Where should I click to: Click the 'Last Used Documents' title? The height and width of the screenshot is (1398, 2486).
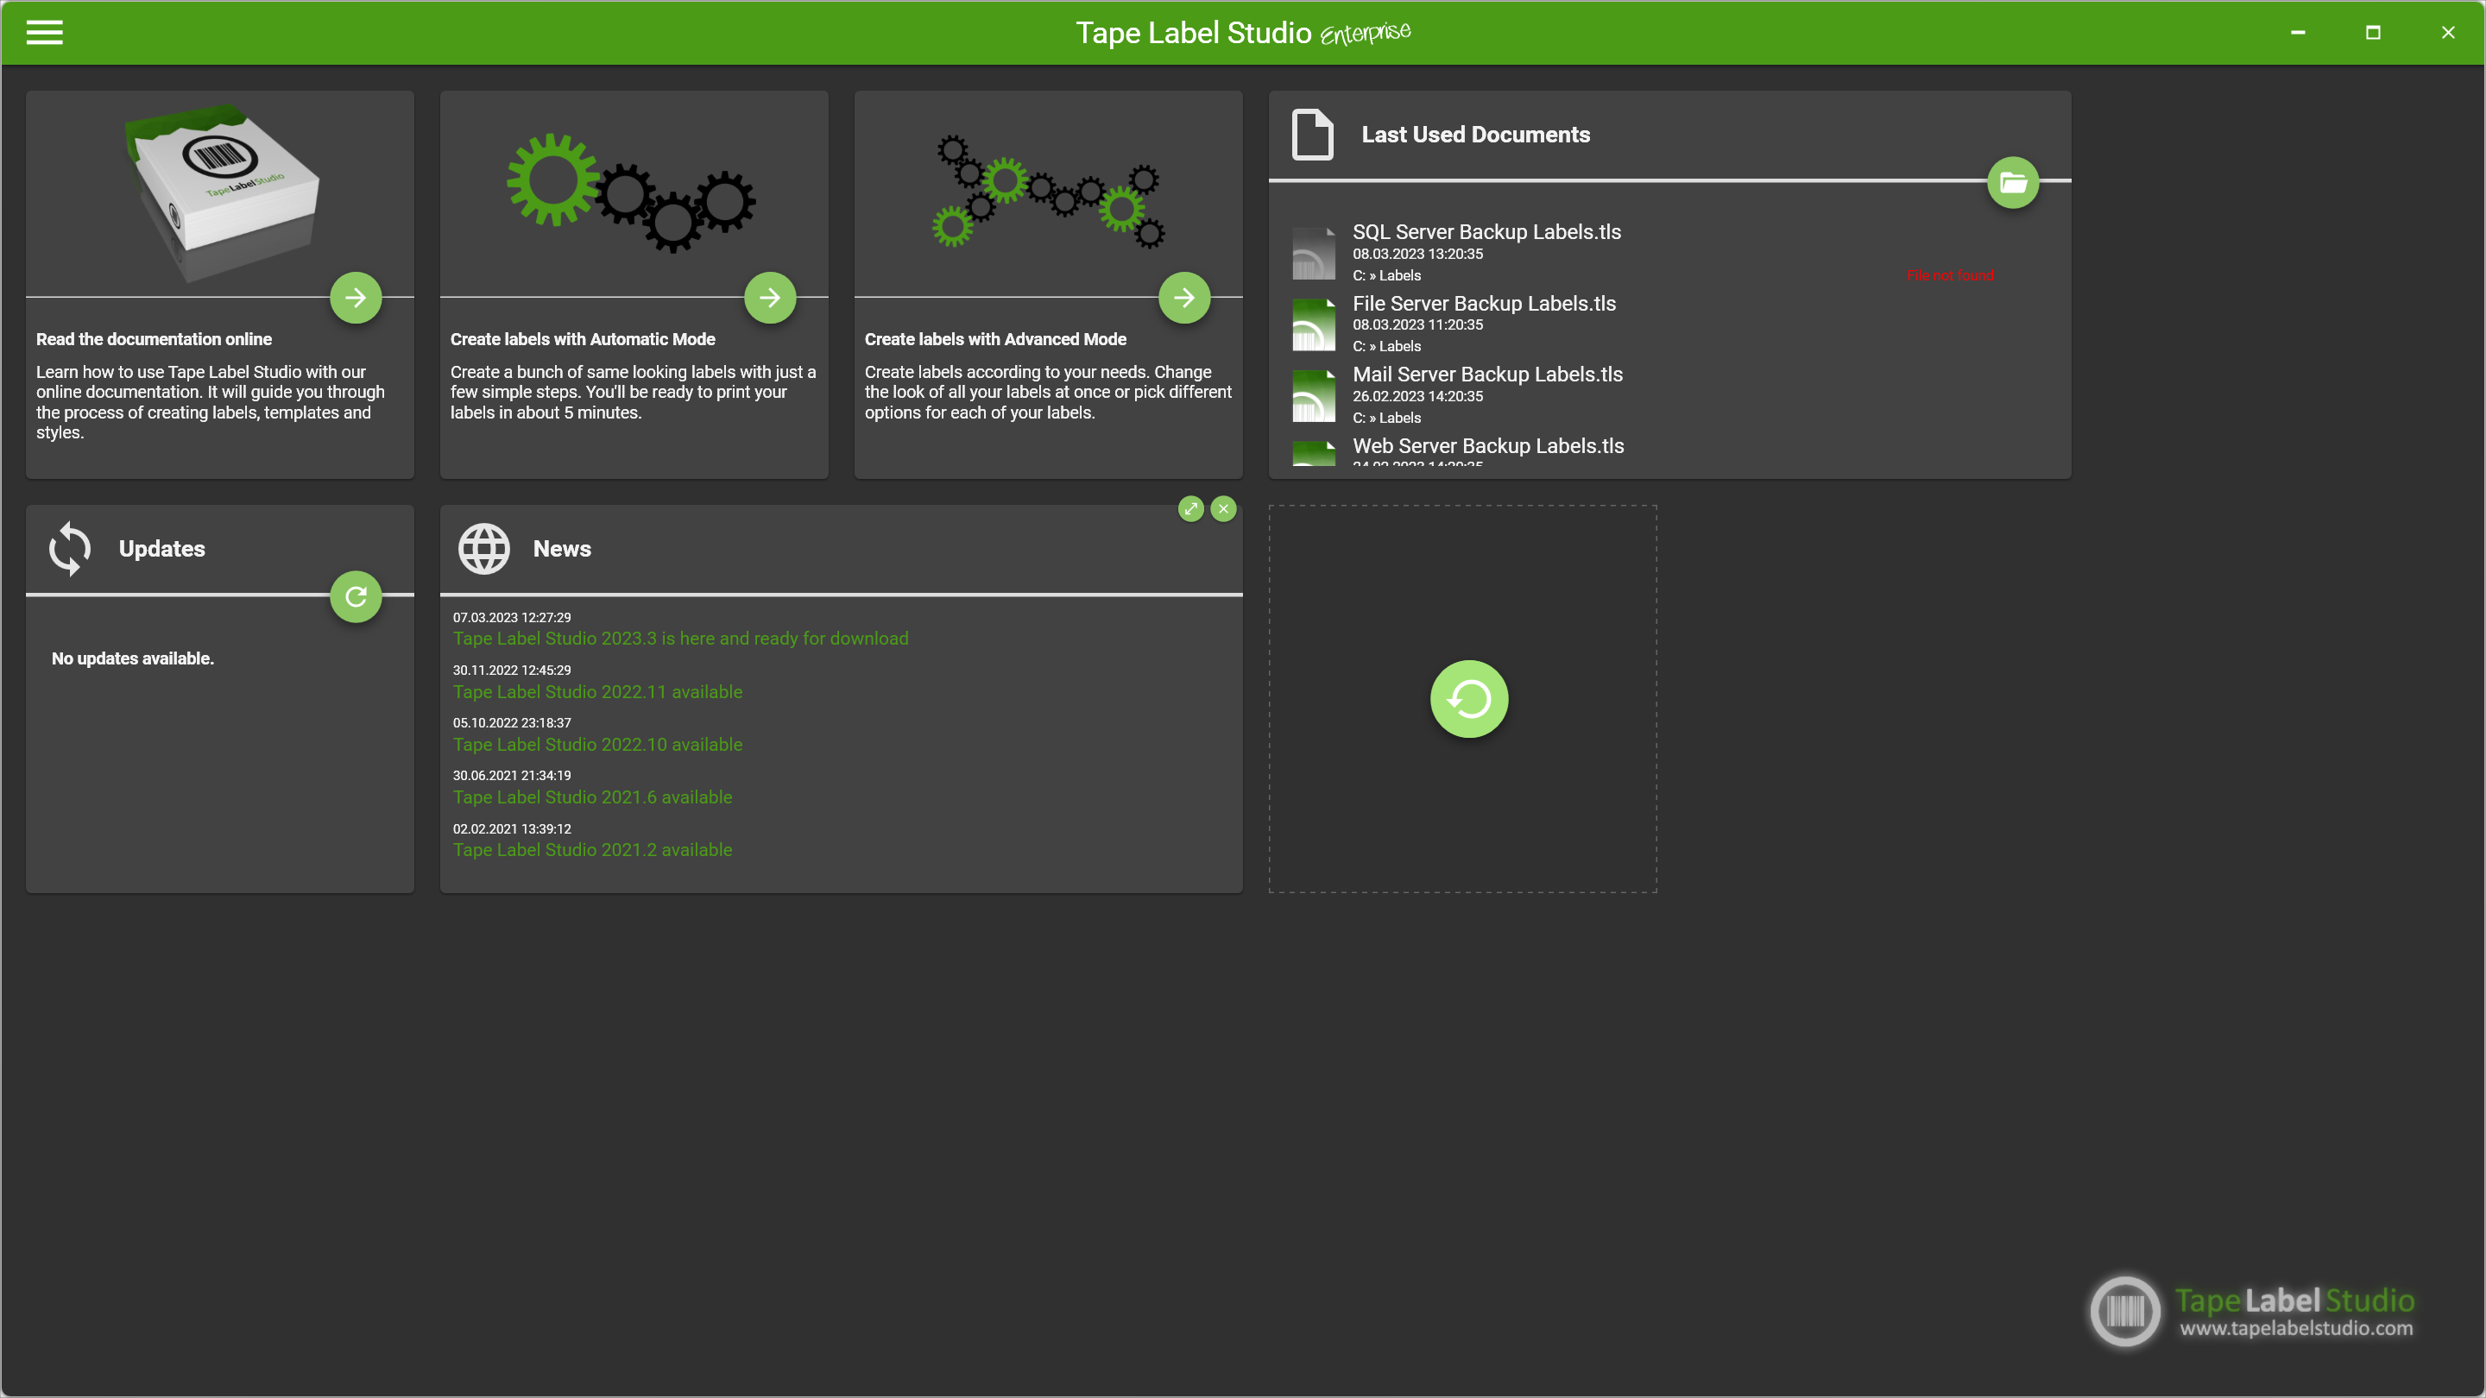(x=1474, y=135)
